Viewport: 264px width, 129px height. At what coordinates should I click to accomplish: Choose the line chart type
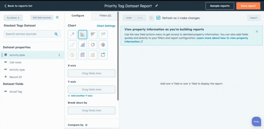[x=103, y=35]
